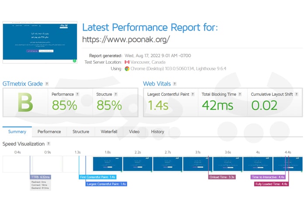The image size is (306, 214).
Task: Select the Largest Contentful Paint 1.4s timeline marker
Action: coord(106,184)
